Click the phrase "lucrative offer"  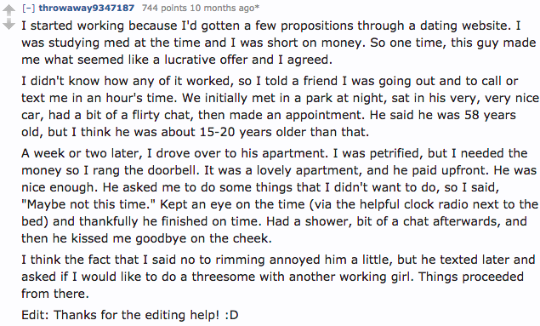[206, 60]
